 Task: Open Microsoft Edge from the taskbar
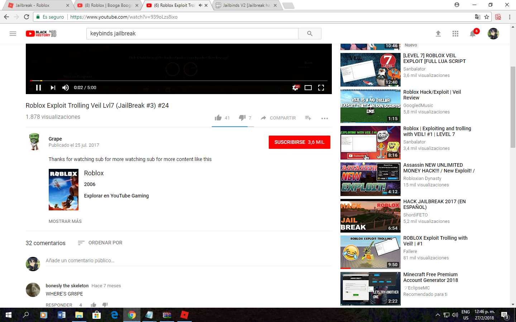[x=114, y=315]
